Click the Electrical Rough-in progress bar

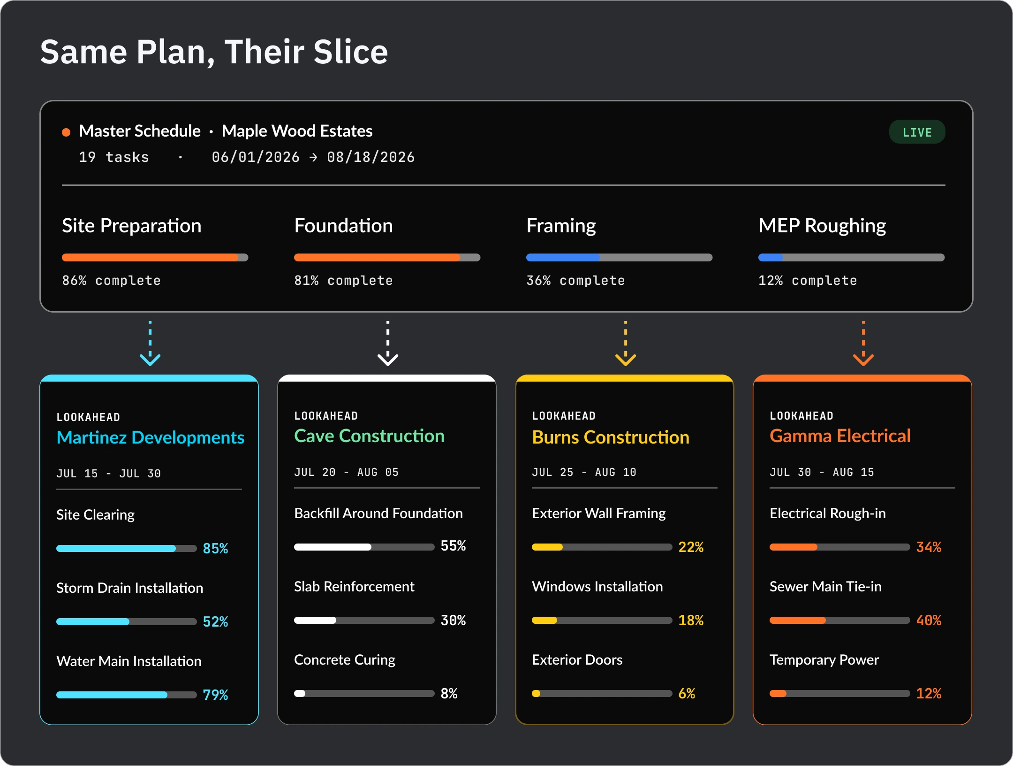[x=839, y=547]
